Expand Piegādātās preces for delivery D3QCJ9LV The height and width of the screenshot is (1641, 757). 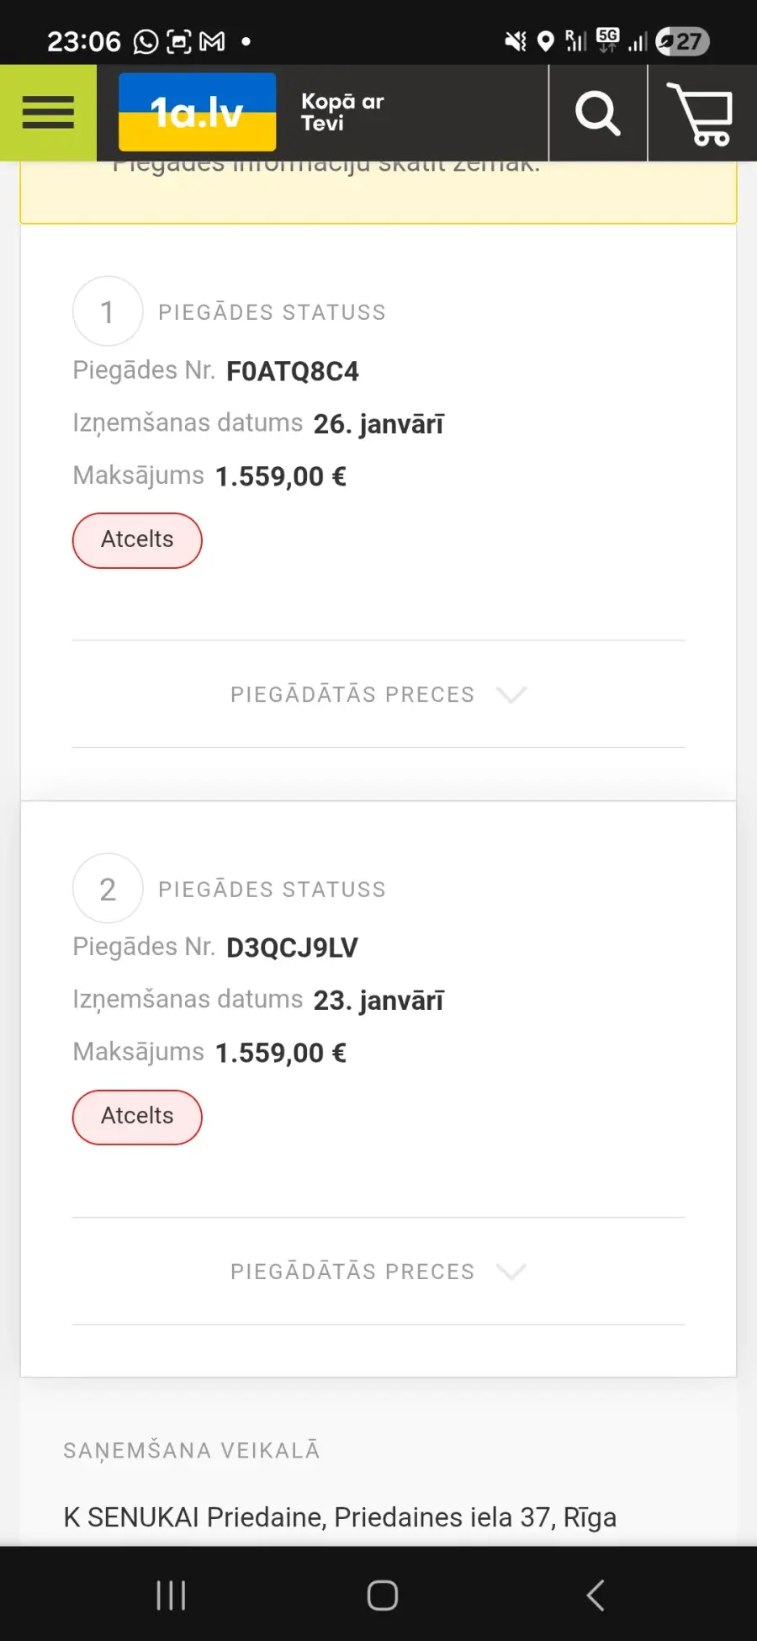pos(352,1272)
